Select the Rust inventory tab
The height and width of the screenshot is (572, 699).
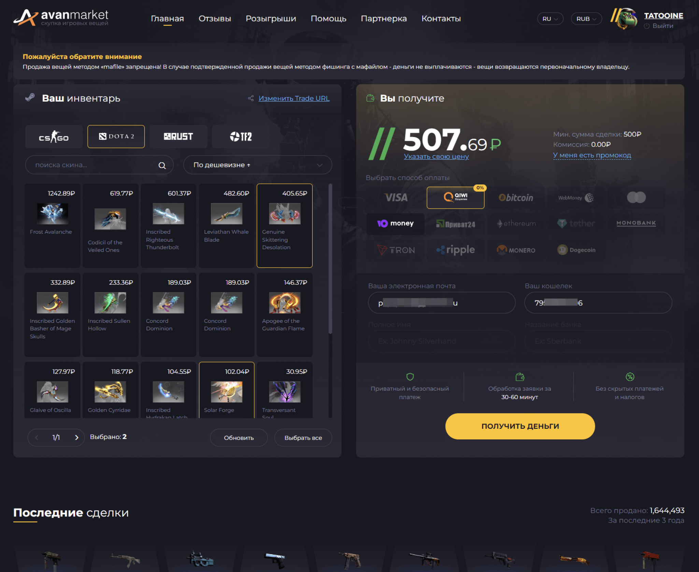[x=178, y=136]
